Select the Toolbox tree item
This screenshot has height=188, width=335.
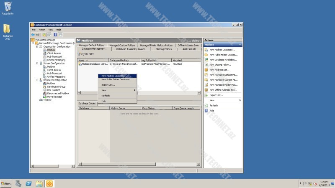tap(47, 100)
